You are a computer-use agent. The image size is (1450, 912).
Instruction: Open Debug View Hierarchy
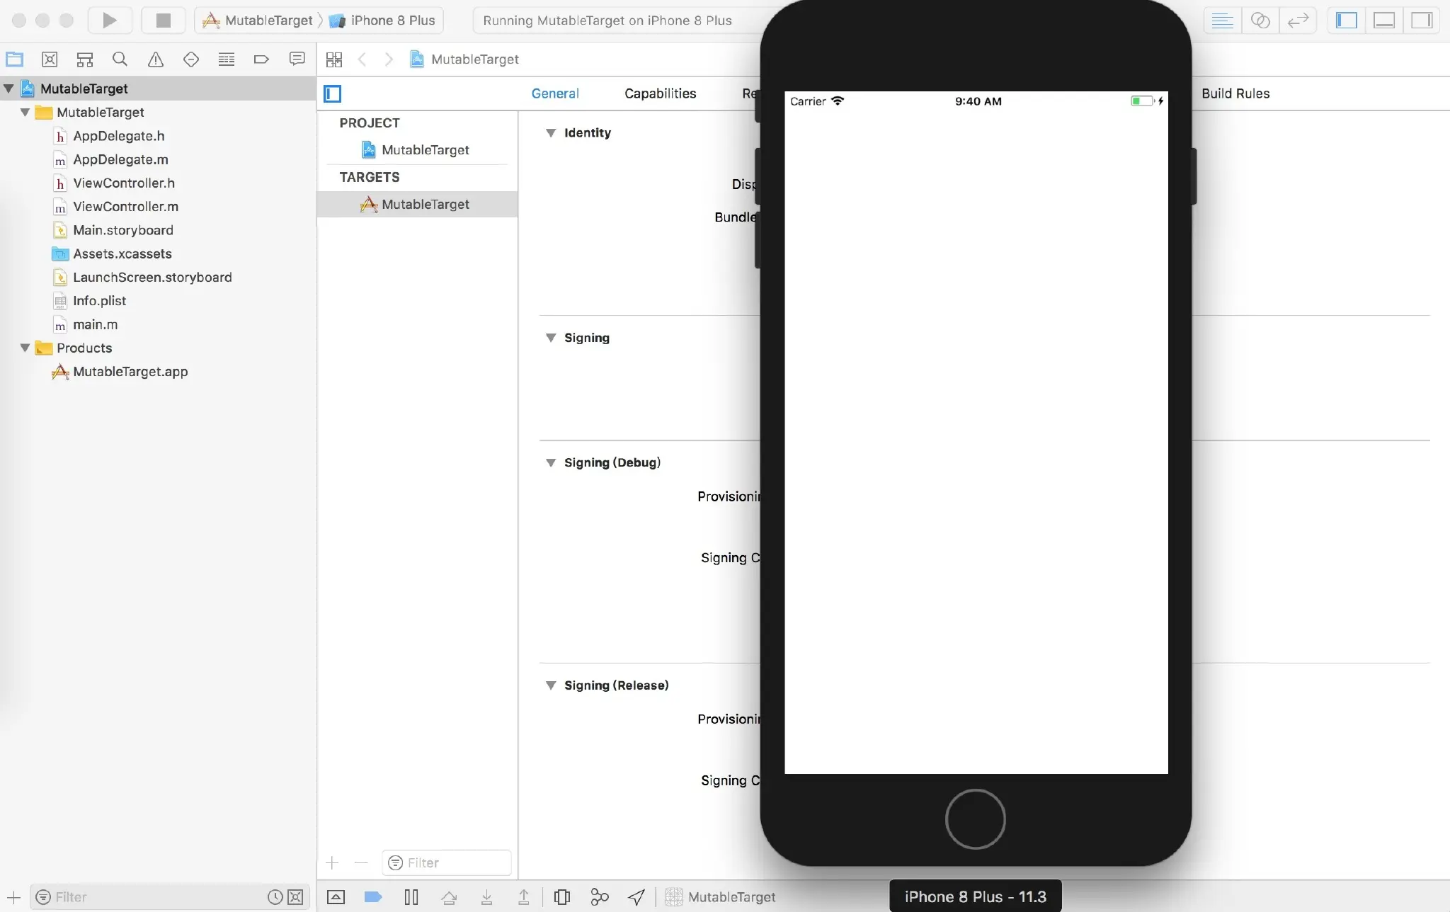[x=562, y=897]
